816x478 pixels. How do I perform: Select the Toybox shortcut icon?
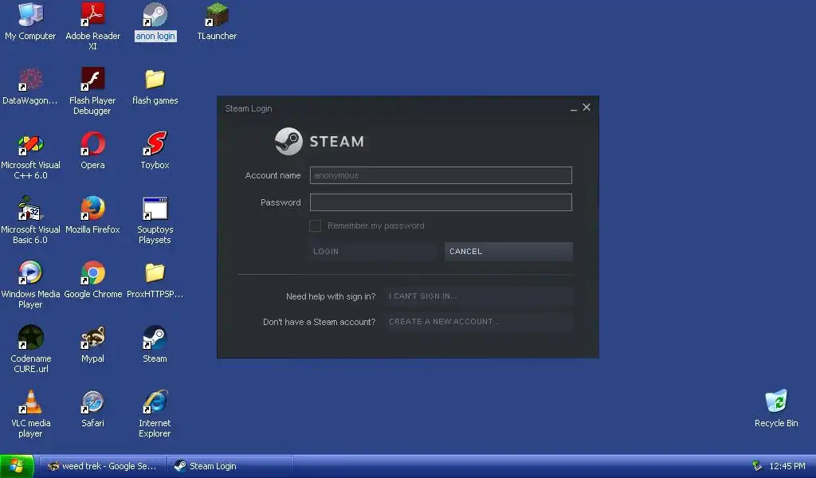coord(155,144)
